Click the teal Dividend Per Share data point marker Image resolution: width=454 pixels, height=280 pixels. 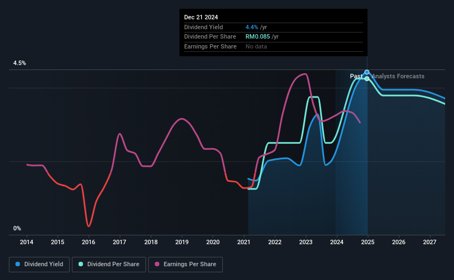click(367, 78)
